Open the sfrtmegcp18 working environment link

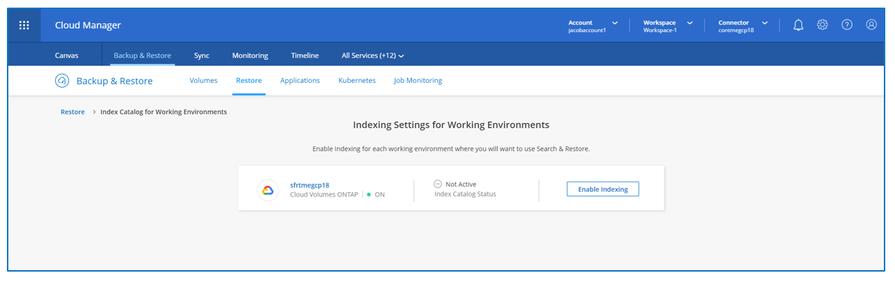coord(309,185)
